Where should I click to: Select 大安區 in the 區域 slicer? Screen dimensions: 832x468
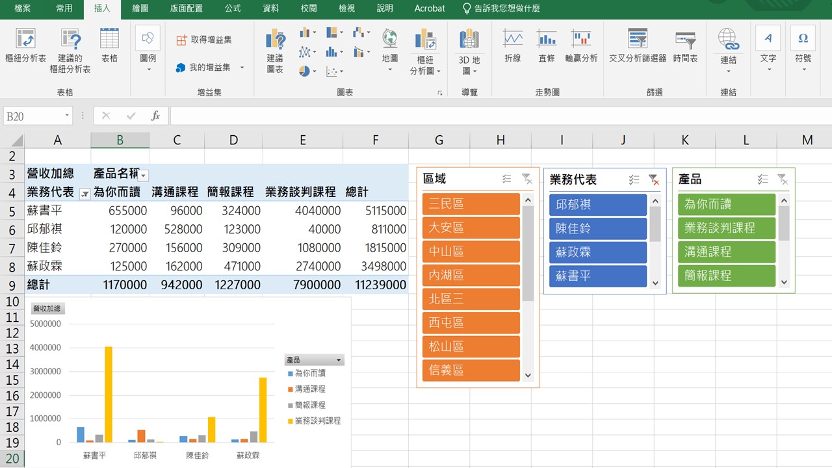click(x=471, y=228)
